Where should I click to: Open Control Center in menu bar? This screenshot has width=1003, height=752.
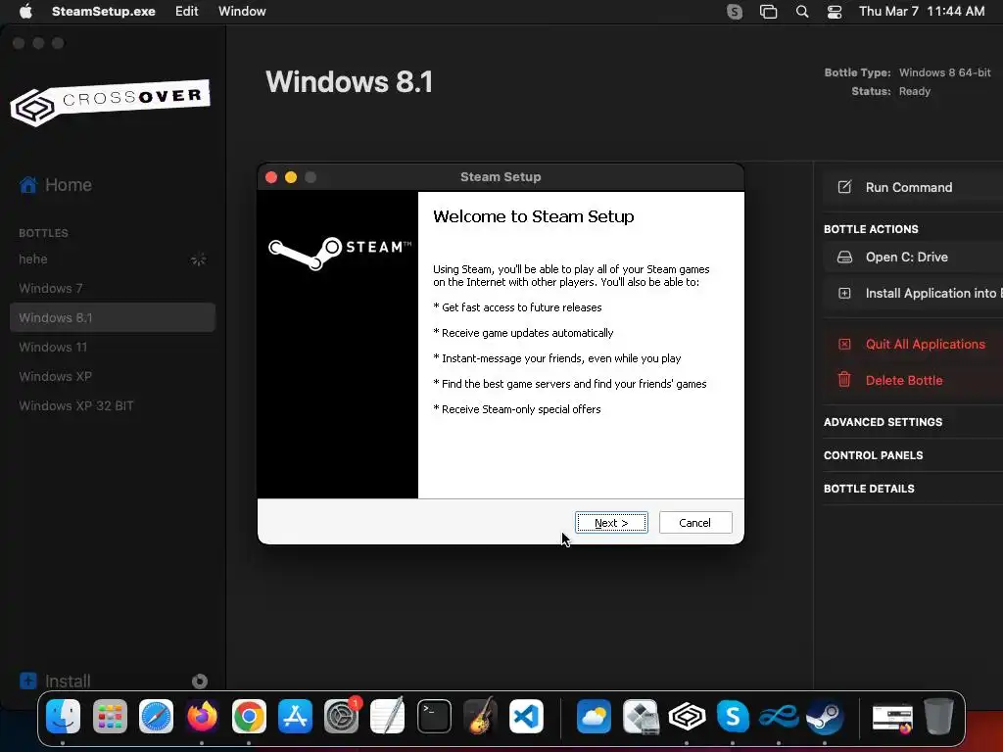(x=835, y=12)
